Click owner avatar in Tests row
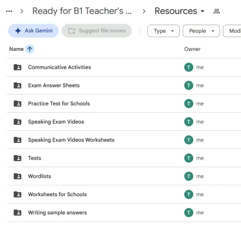This screenshot has width=241, height=238. tap(189, 158)
